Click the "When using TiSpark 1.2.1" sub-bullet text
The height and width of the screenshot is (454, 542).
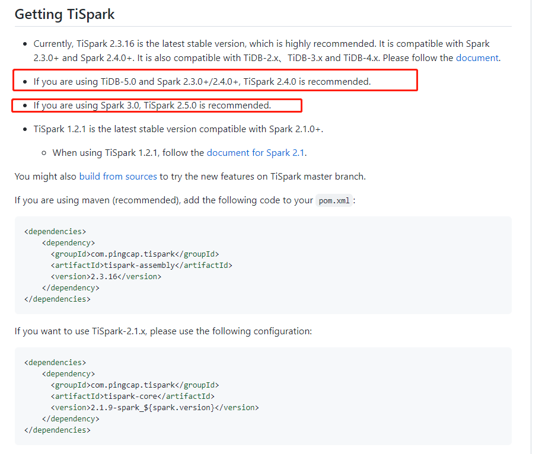(129, 153)
